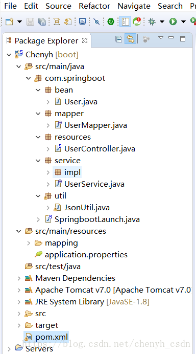The height and width of the screenshot is (354, 196).
Task: Click the pom.xml file icon
Action: [x=29, y=337]
